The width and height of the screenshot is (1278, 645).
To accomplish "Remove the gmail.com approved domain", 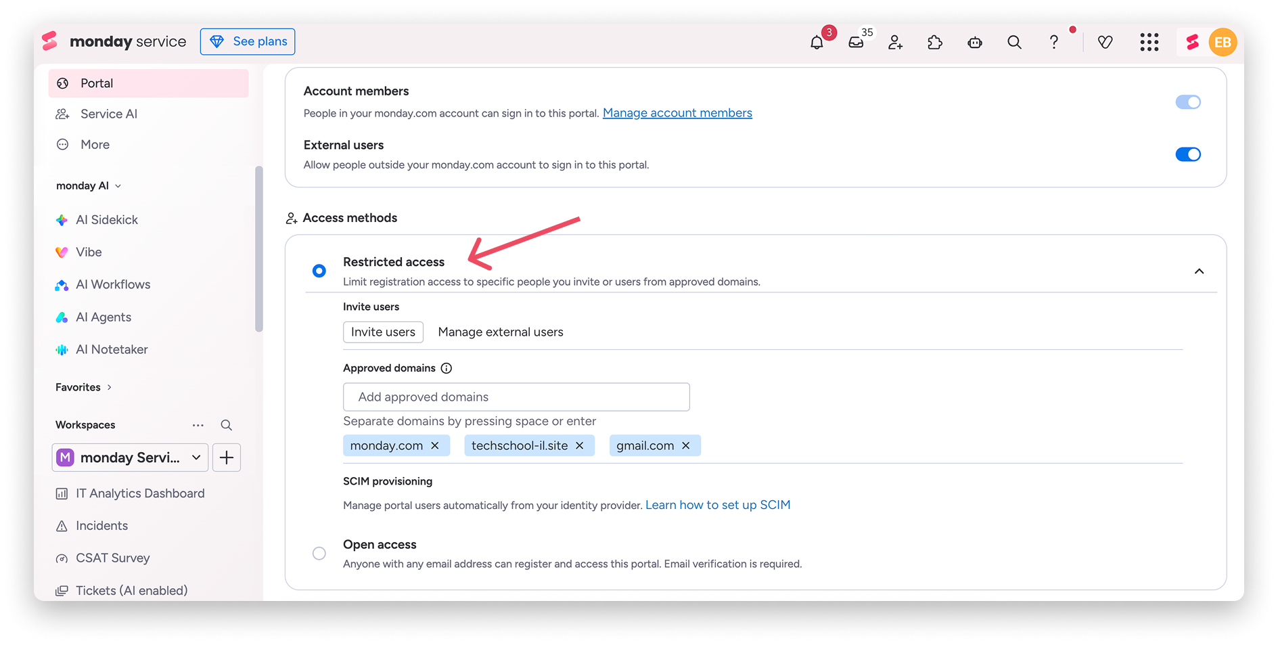I will (686, 445).
